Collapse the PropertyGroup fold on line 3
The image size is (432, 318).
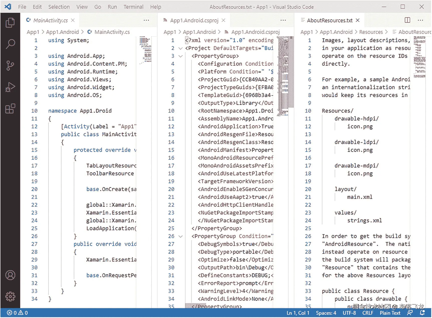pos(180,56)
